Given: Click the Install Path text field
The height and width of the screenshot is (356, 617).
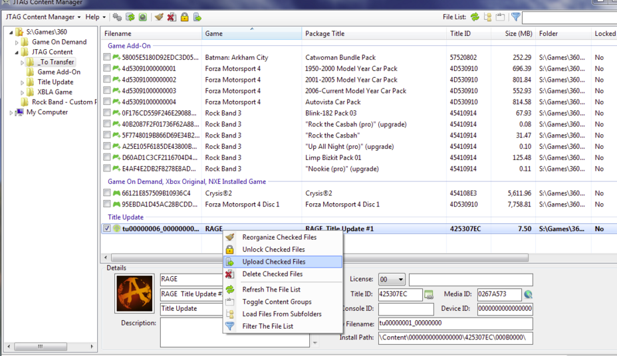Looking at the screenshot, I should click(x=455, y=338).
